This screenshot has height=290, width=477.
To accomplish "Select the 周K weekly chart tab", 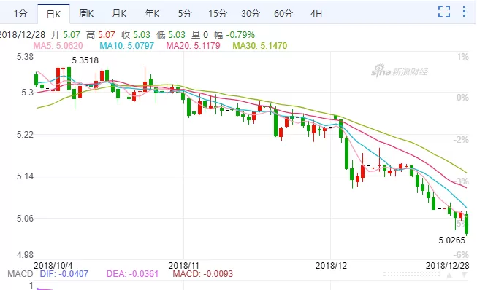I will (x=86, y=14).
